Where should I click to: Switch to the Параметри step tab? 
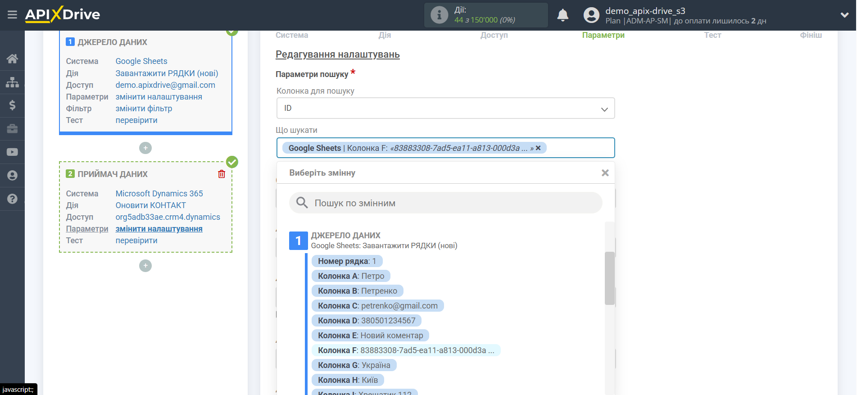coord(603,35)
